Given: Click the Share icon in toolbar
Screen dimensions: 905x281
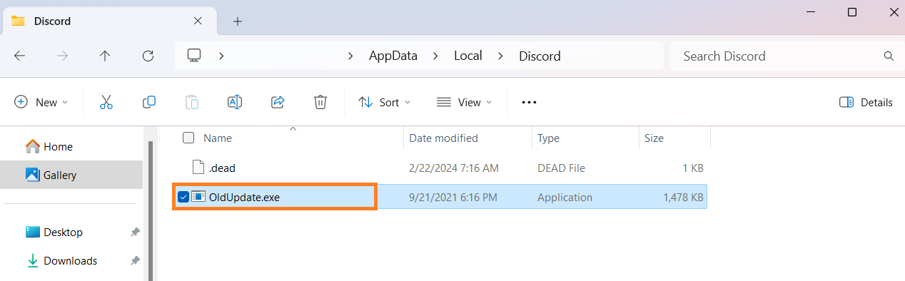Looking at the screenshot, I should [x=278, y=102].
